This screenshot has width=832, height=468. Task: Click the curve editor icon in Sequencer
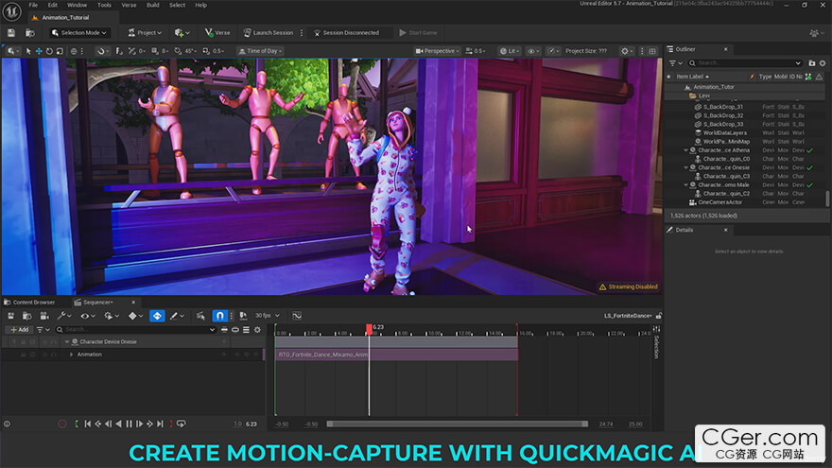[x=297, y=316]
